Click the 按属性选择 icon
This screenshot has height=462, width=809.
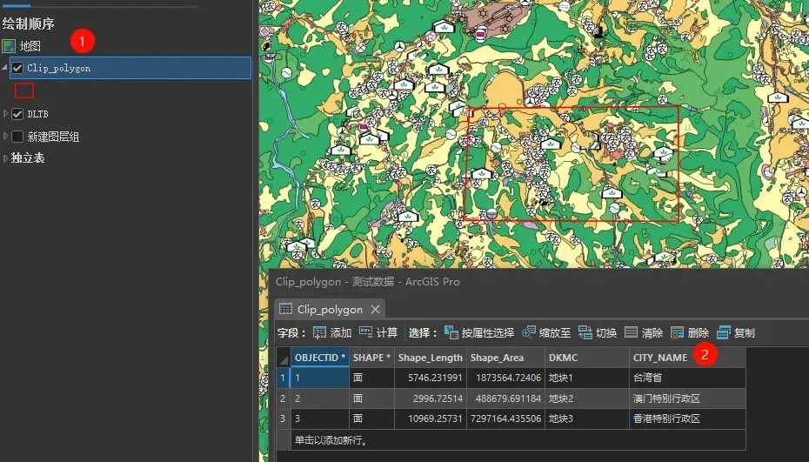point(451,332)
